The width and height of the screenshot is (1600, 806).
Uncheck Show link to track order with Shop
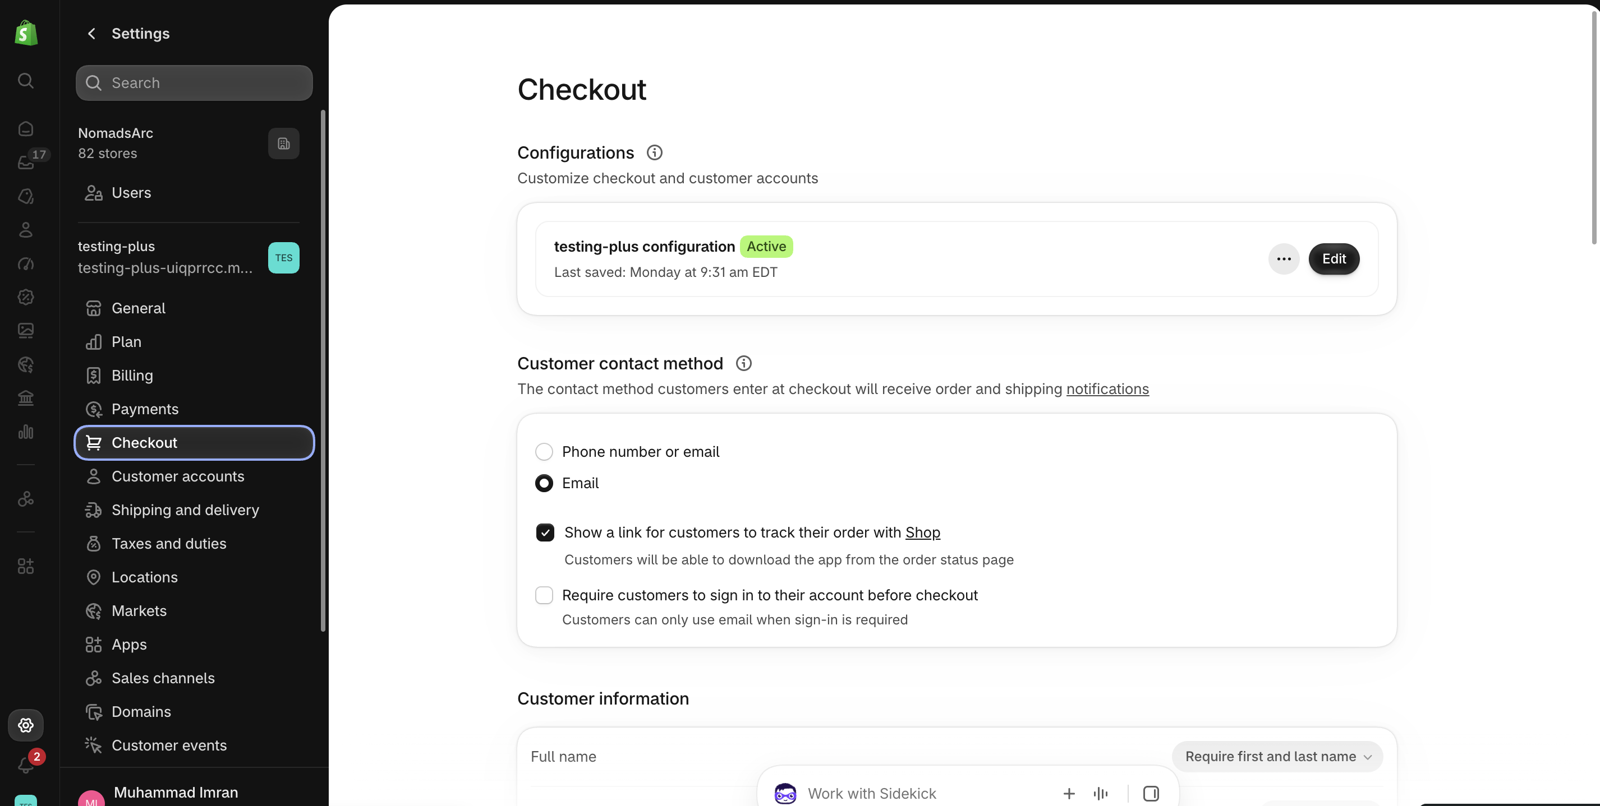tap(545, 532)
